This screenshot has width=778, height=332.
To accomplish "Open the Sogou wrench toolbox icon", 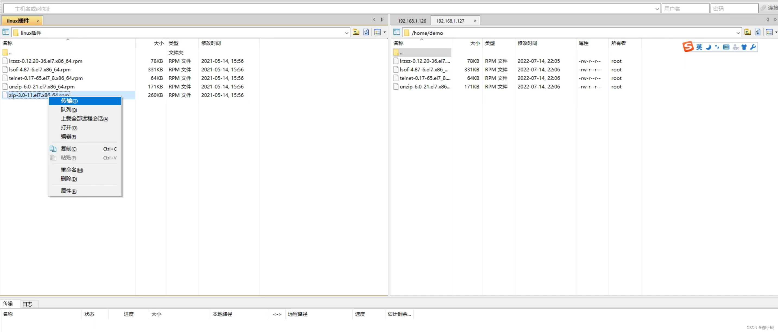I will [753, 47].
